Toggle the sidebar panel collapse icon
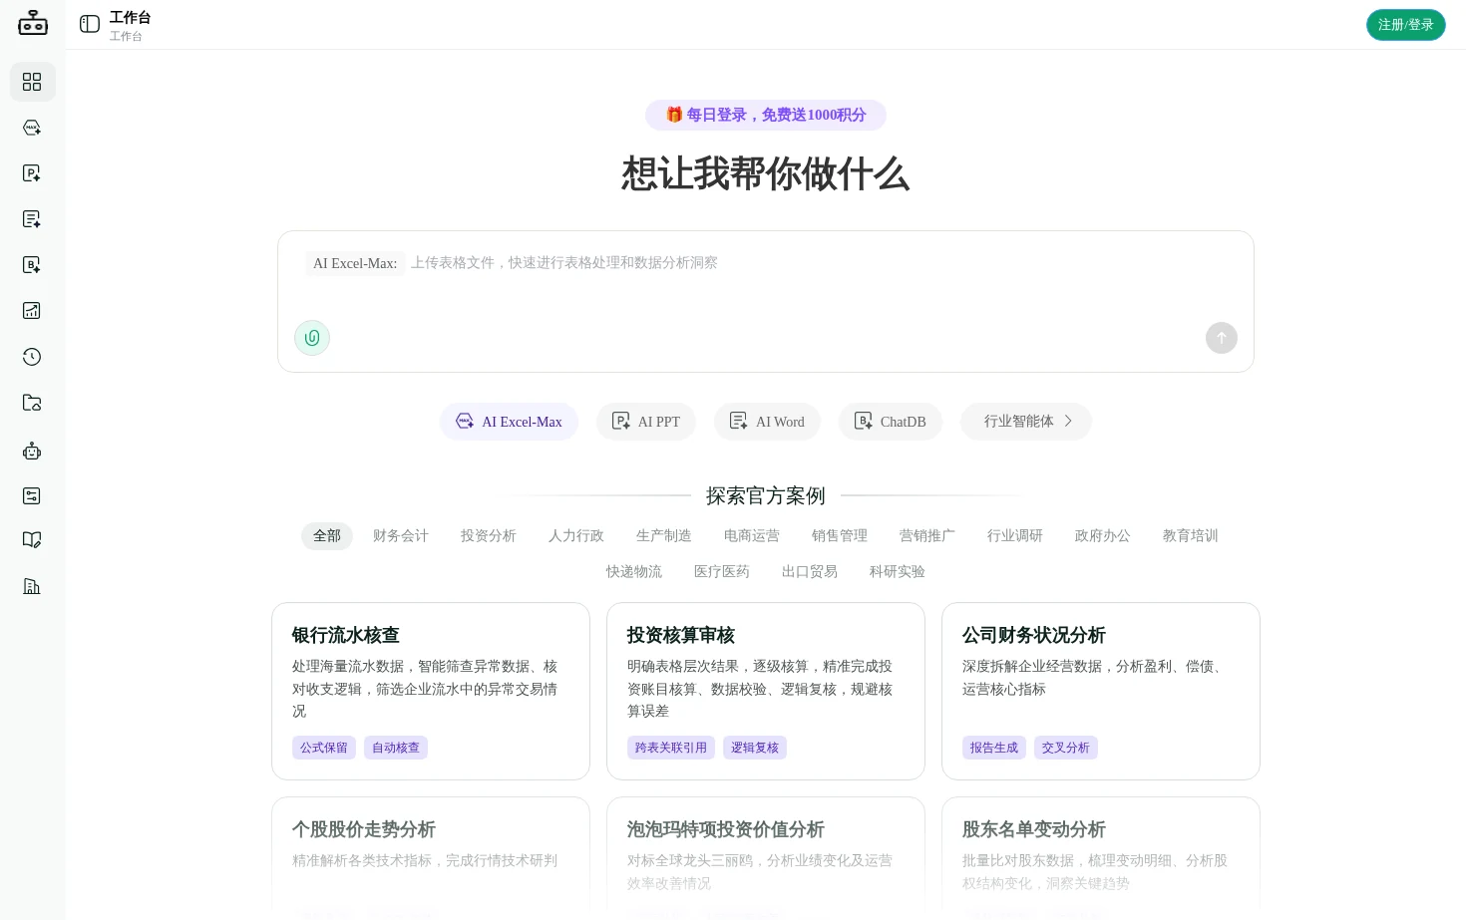1466x920 pixels. pos(90,24)
